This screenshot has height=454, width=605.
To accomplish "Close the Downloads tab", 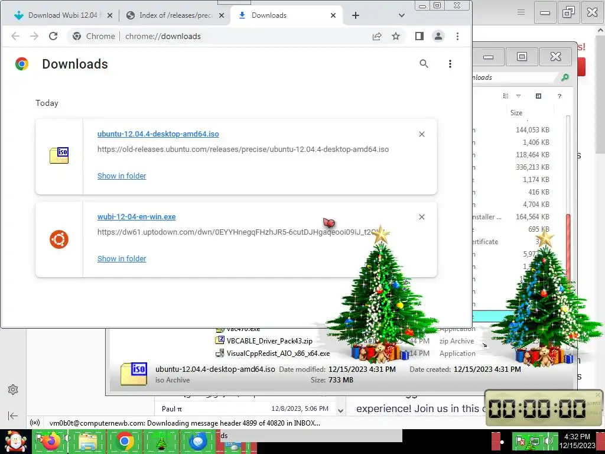I will coord(333,15).
